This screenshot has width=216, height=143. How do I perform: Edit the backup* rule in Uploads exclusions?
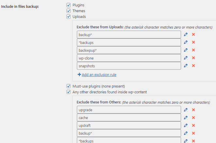point(186,34)
